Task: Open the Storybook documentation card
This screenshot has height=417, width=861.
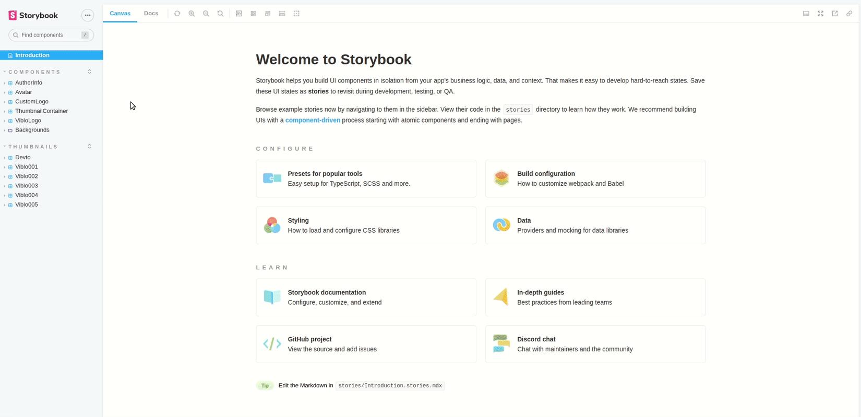Action: pyautogui.click(x=366, y=297)
